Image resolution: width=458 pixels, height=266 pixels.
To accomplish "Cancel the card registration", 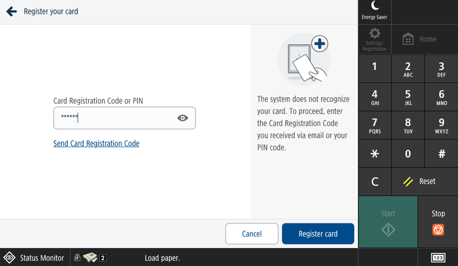I will [x=252, y=233].
